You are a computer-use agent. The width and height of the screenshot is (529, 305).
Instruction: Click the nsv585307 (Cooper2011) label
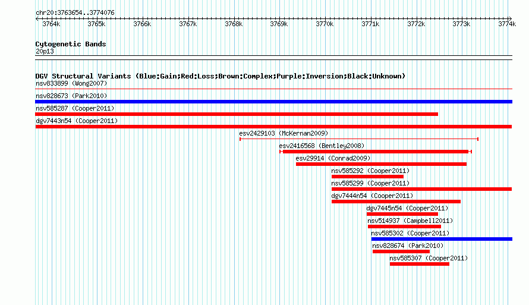pos(429,258)
